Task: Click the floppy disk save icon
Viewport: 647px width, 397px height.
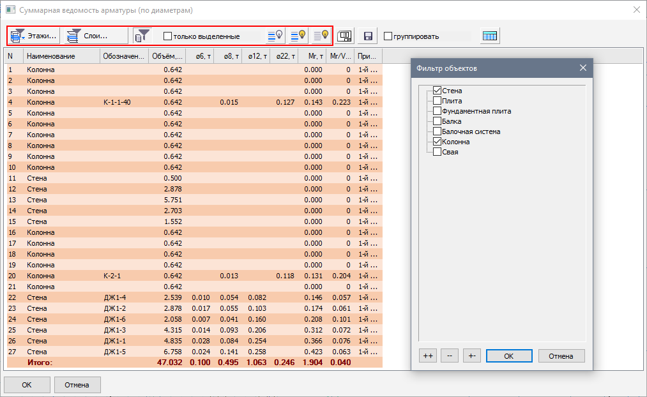Action: pos(368,36)
